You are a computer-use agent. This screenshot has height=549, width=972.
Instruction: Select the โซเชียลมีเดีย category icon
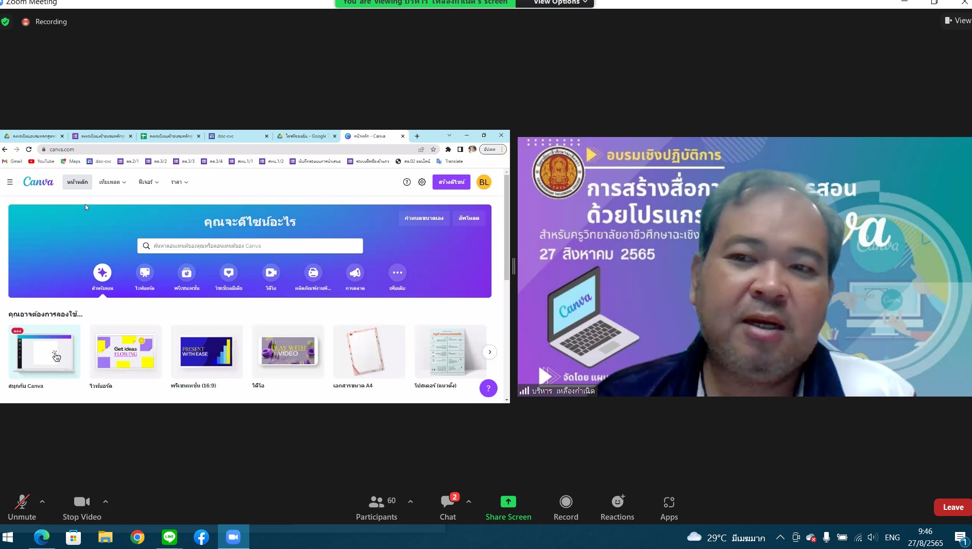229,272
